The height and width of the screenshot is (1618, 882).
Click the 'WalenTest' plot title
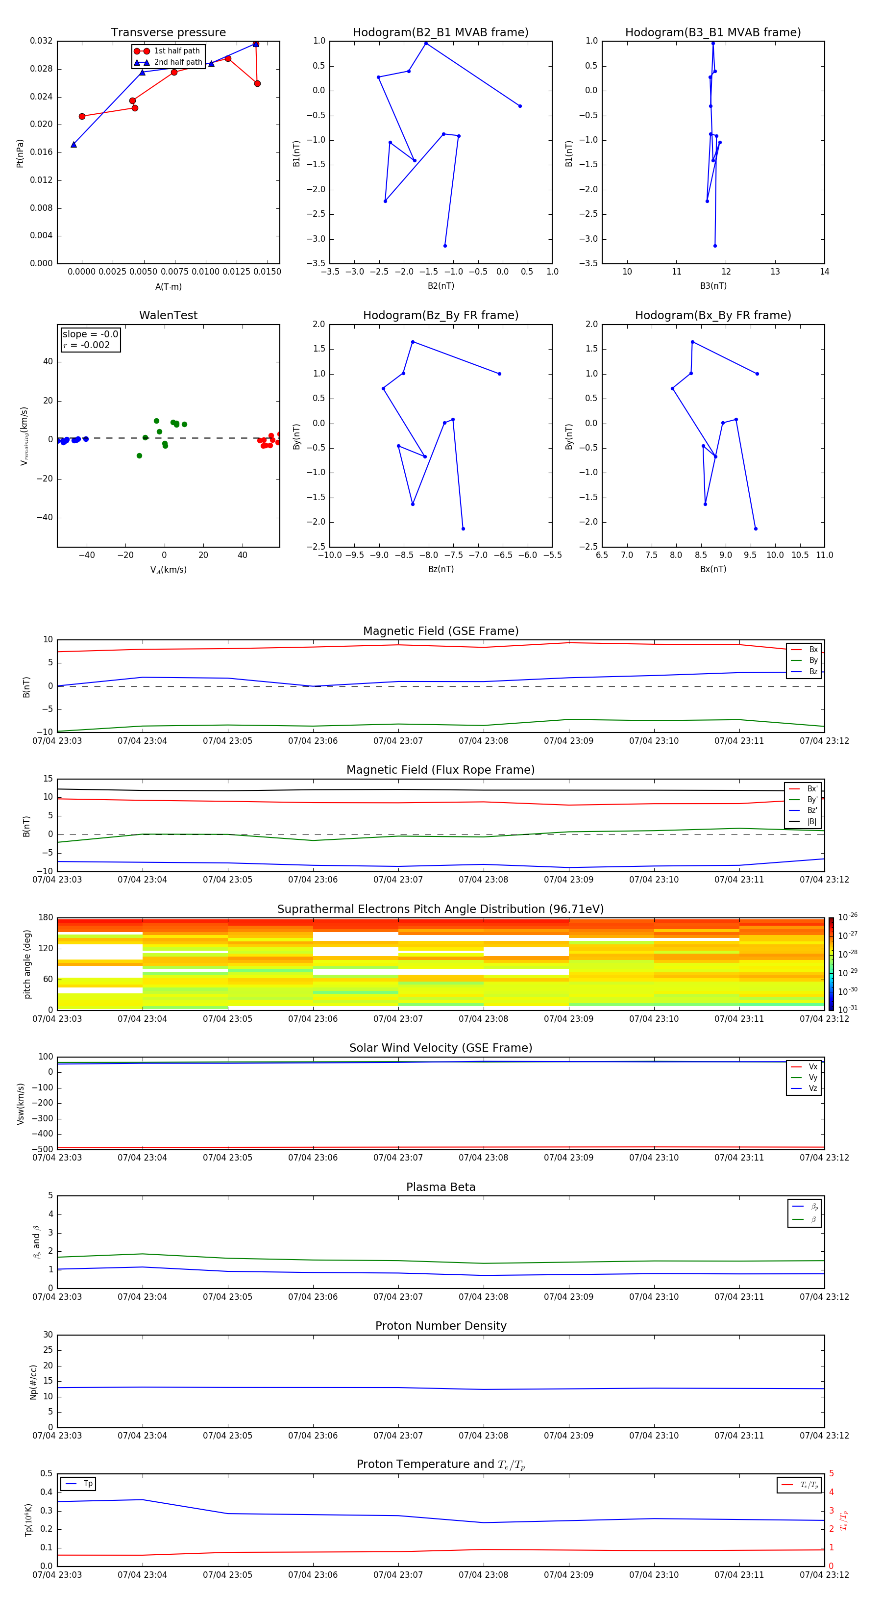(168, 315)
